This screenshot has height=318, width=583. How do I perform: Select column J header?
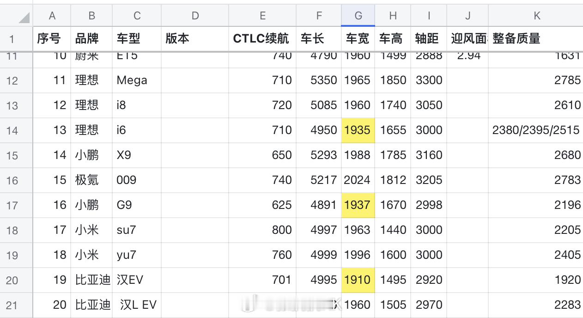click(468, 16)
